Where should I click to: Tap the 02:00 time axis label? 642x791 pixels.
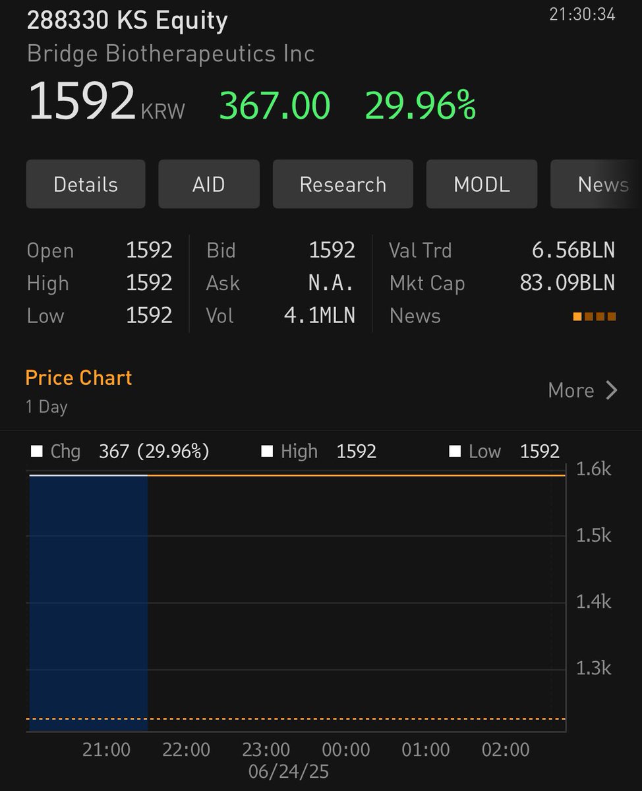506,749
